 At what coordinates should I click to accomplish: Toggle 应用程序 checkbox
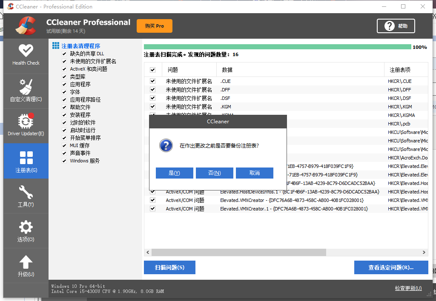(64, 85)
